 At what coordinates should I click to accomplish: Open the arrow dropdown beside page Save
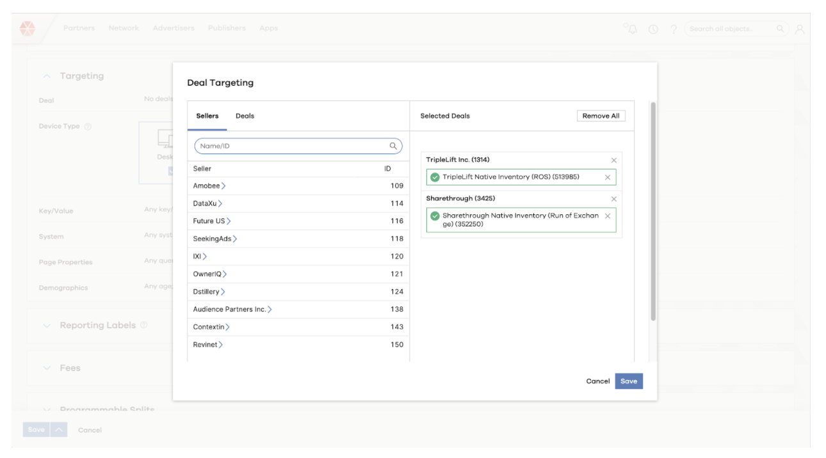tap(58, 430)
